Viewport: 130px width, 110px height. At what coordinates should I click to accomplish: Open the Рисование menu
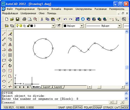101,9
